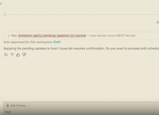
Task: Open the Edit link for auto approval
Action: (57, 42)
